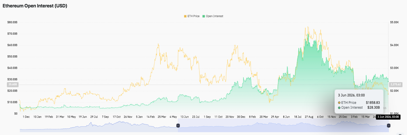Click the black 3 Jun 2026, 03:00 axis badge
The height and width of the screenshot is (135, 407).
pos(388,117)
